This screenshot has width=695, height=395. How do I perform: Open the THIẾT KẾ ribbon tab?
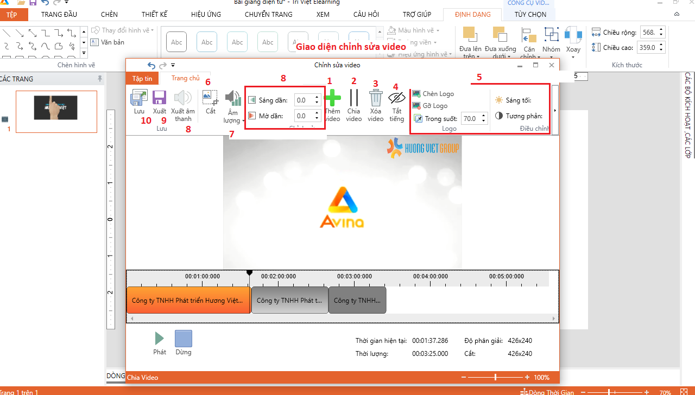pyautogui.click(x=155, y=15)
